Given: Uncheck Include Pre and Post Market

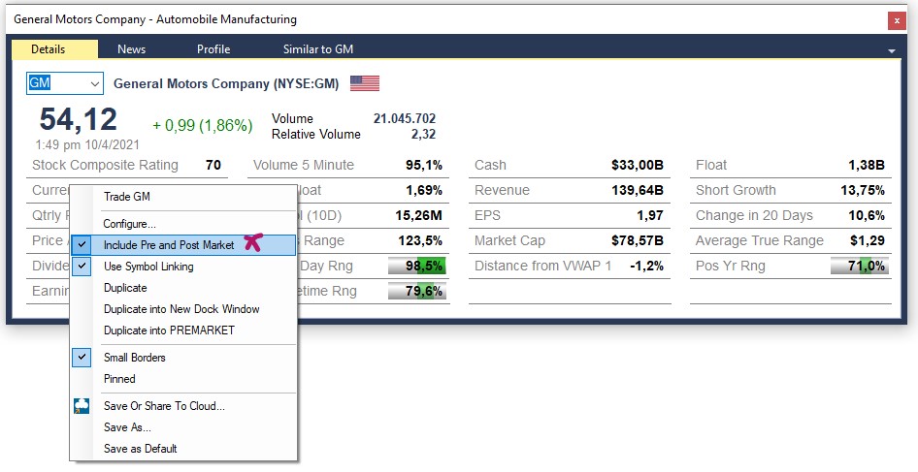Looking at the screenshot, I should click(169, 245).
